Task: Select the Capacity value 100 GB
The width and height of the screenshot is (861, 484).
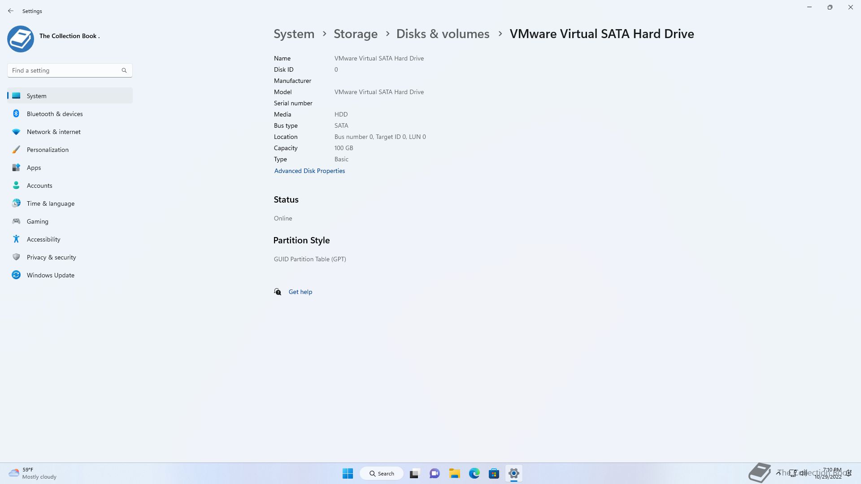Action: [x=344, y=148]
